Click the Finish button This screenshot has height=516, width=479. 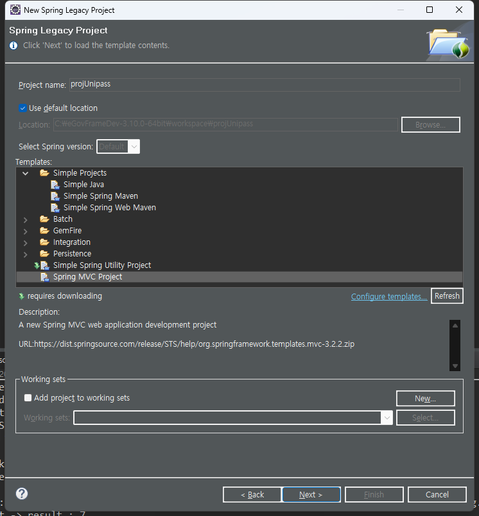[x=374, y=495]
